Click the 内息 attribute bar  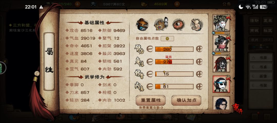[x=174, y=86]
